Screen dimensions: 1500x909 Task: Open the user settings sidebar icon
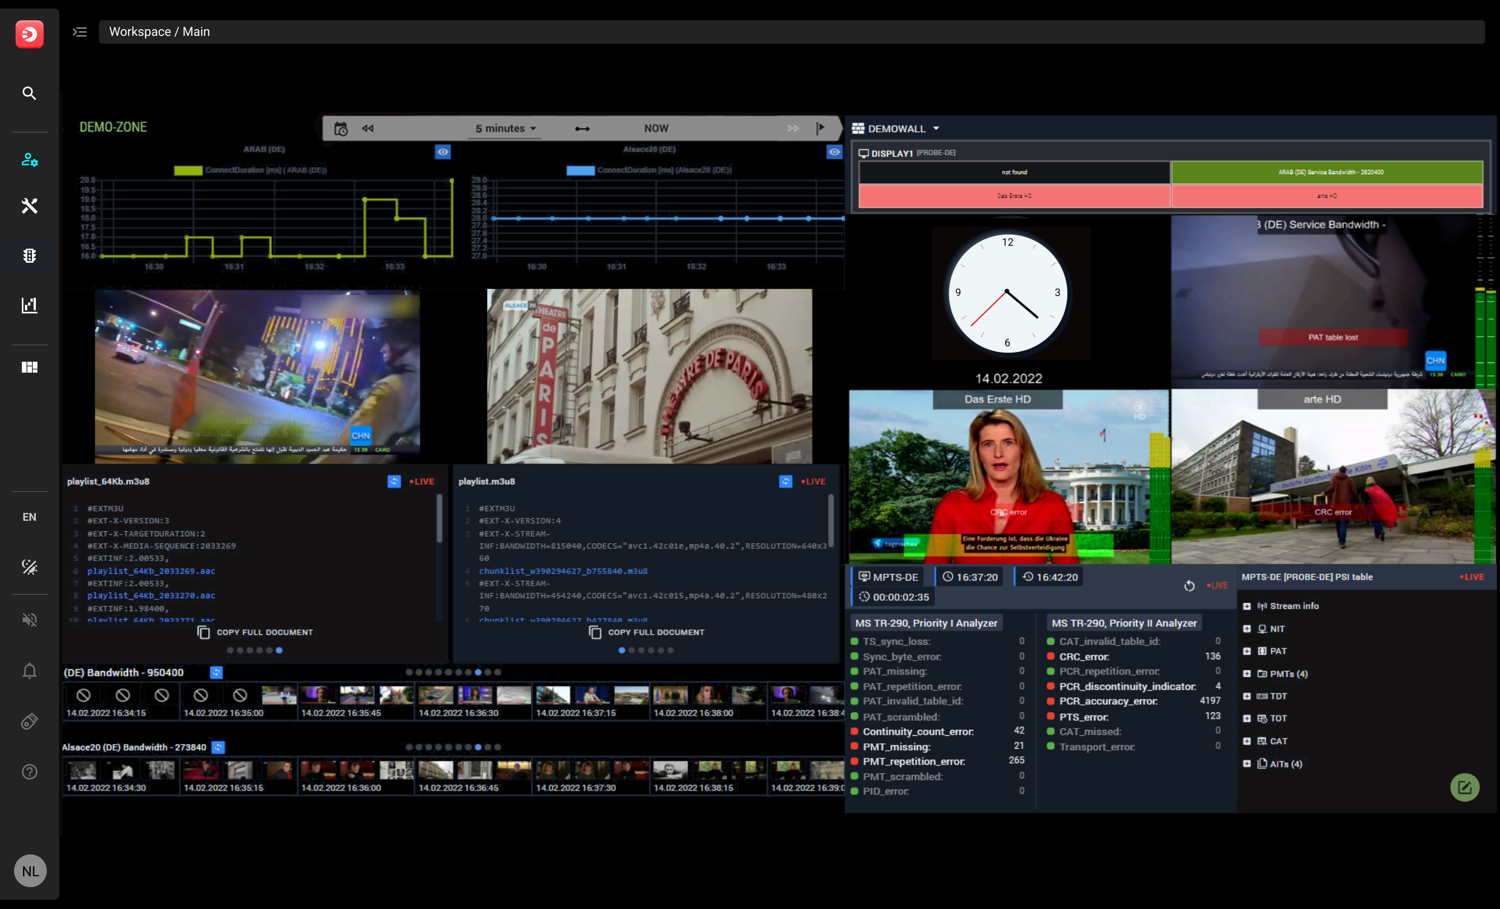(x=29, y=160)
